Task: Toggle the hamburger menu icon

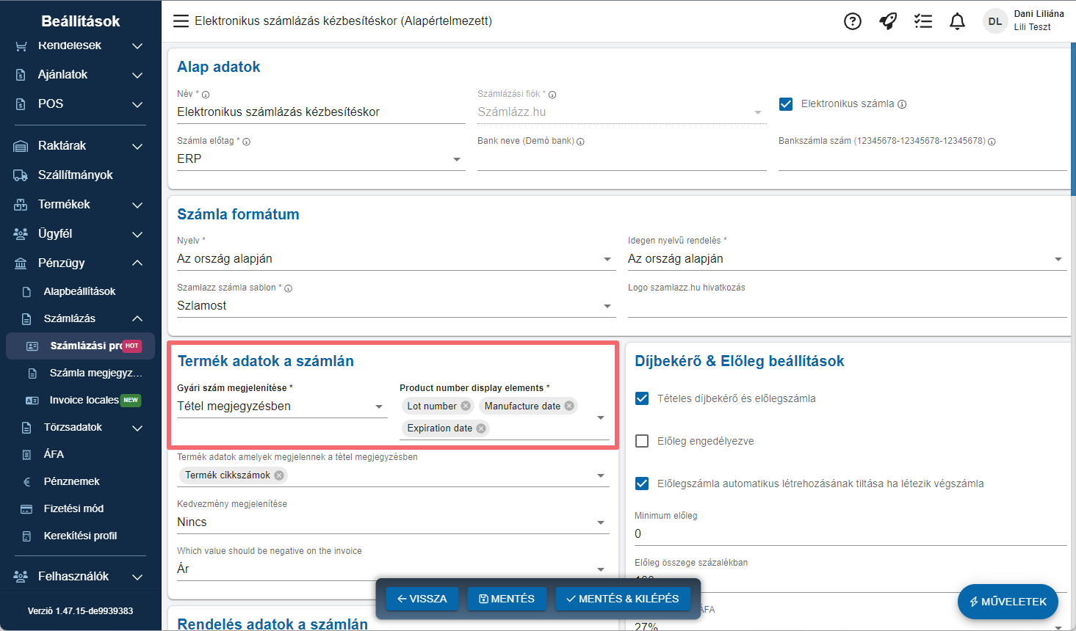Action: coord(181,21)
